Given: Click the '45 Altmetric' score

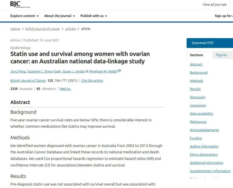Looking at the screenshot, I should (x=46, y=89).
